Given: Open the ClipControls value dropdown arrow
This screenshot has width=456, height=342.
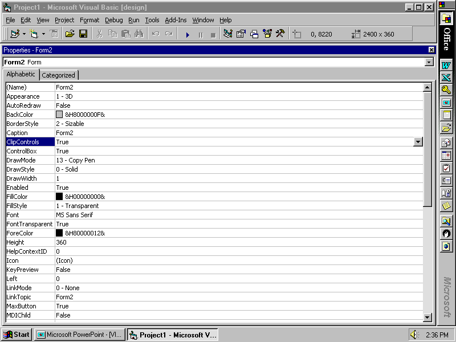Looking at the screenshot, I should click(418, 142).
